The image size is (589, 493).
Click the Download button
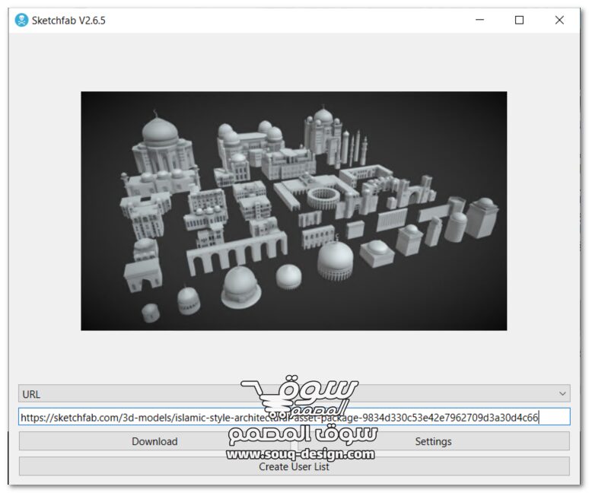click(x=154, y=441)
